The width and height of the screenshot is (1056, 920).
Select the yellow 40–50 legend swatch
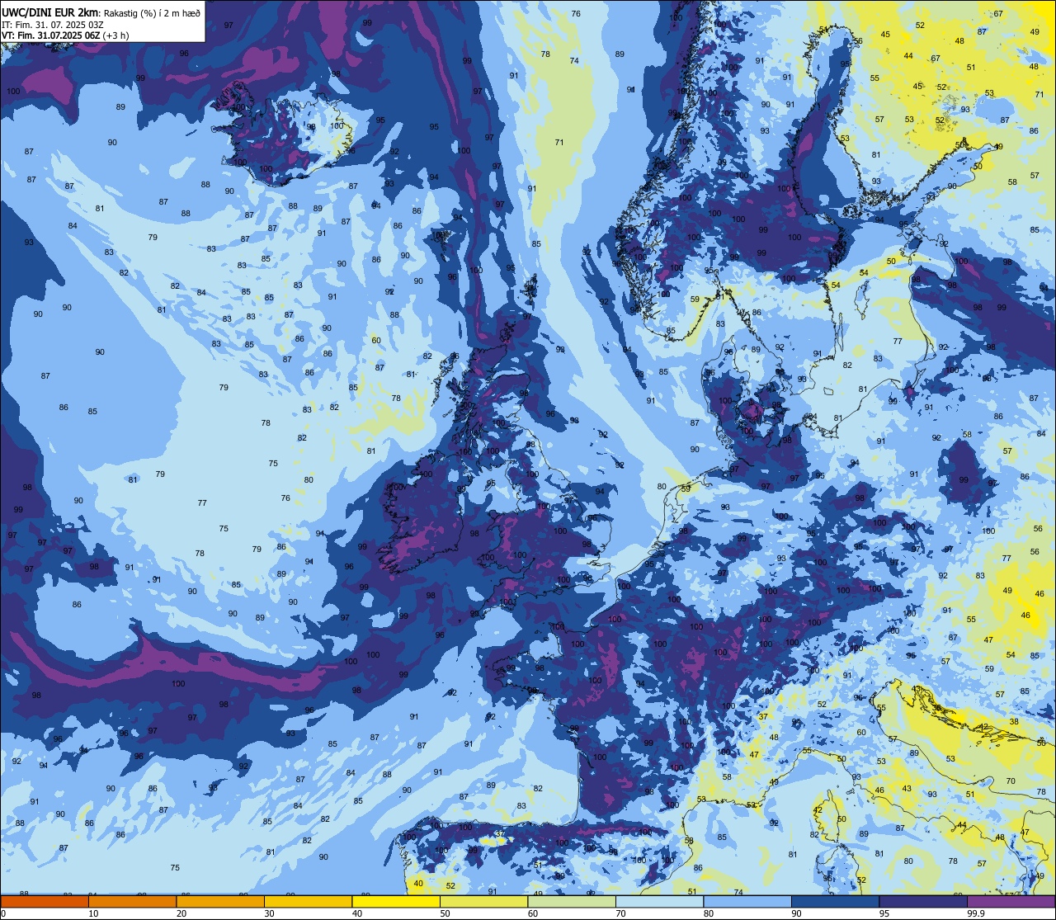click(x=396, y=901)
